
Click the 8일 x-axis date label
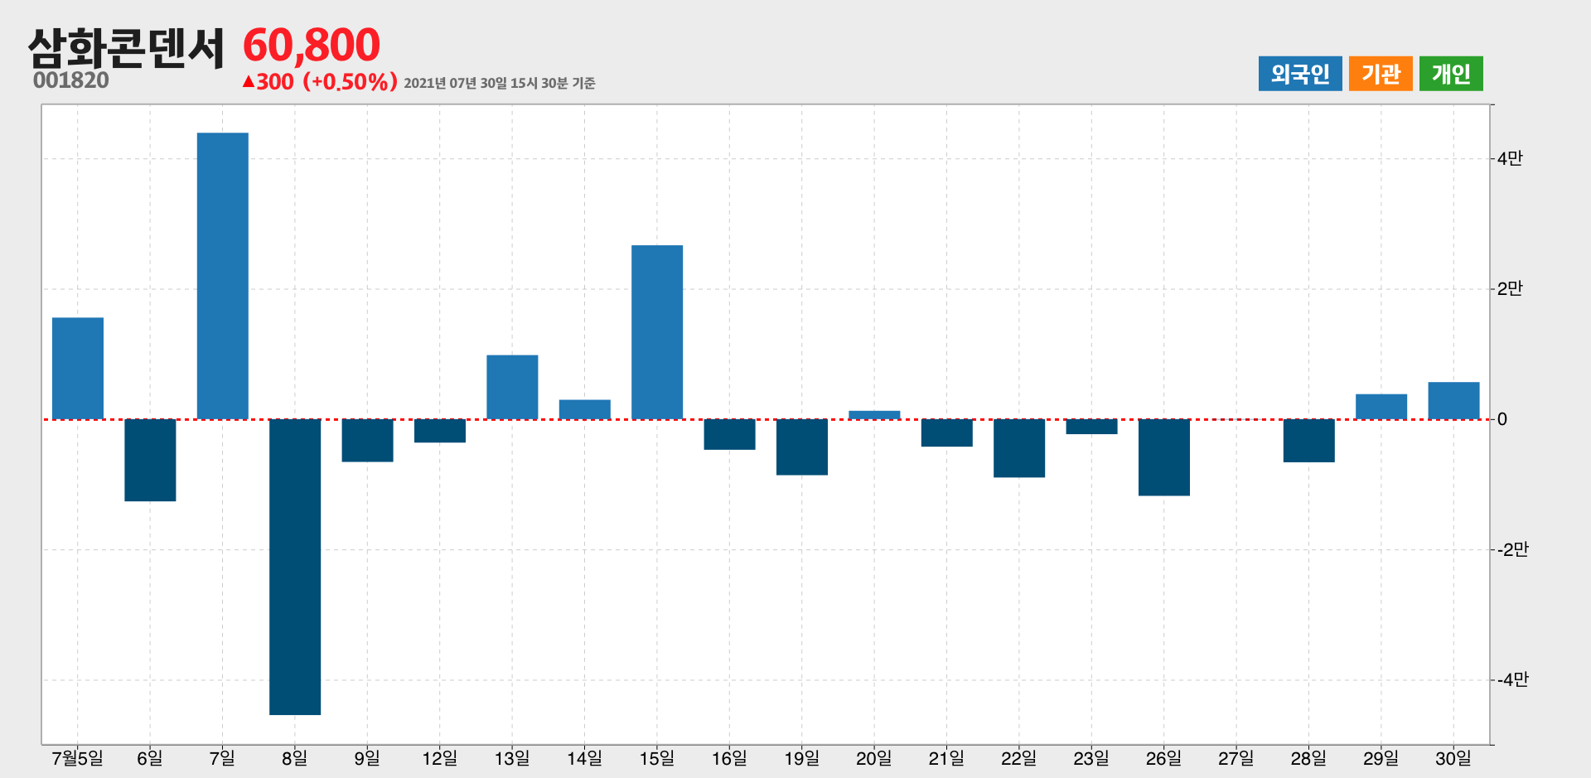pos(295,758)
